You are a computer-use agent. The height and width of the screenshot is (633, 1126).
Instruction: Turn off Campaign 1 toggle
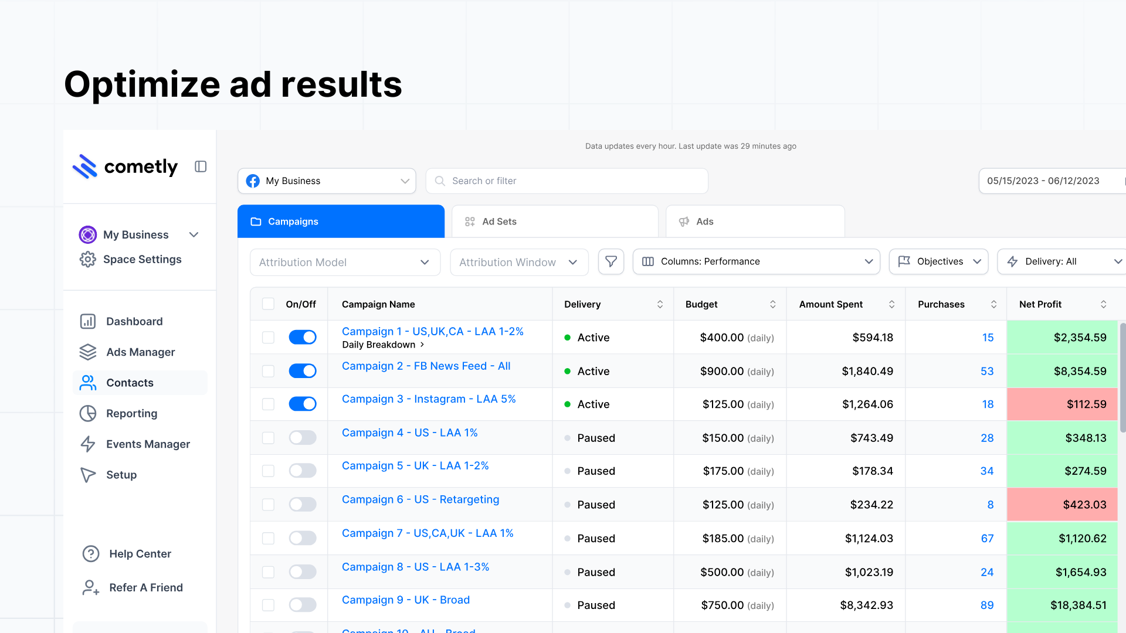click(x=303, y=337)
